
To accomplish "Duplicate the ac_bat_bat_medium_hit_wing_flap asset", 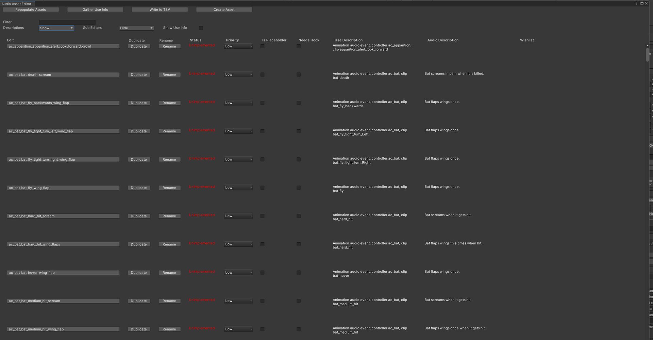I will click(139, 329).
